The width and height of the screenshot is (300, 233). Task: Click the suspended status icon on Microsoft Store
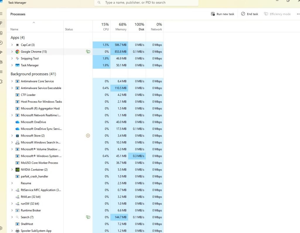88,135
